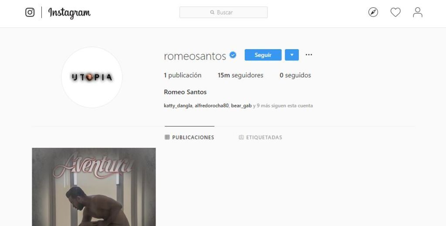Click the Instagram wordmark logo
Image resolution: width=446 pixels, height=226 pixels.
69,13
